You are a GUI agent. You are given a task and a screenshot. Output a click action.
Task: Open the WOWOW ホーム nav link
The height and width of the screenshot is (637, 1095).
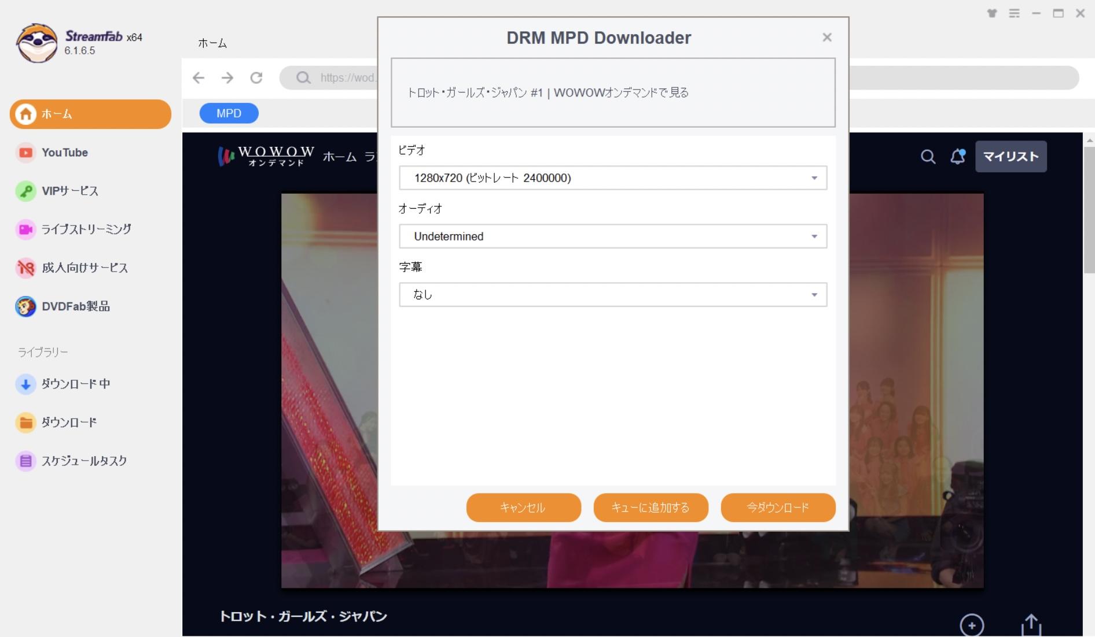340,157
